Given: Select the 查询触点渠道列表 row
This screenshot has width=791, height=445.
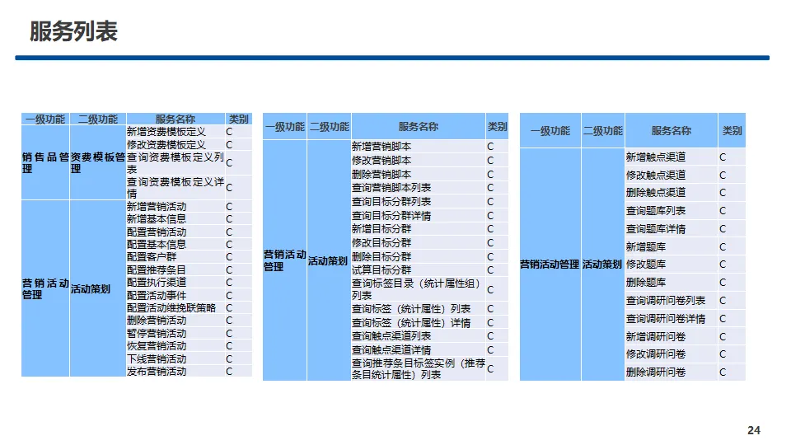Looking at the screenshot, I should click(x=419, y=336).
